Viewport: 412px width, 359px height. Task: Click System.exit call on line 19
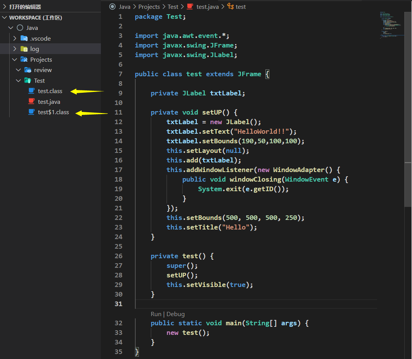[243, 189]
